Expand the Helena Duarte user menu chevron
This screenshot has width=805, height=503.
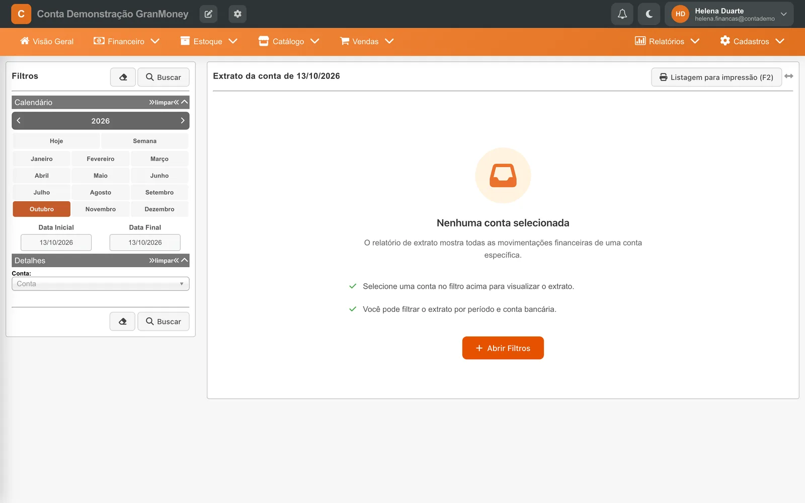tap(783, 14)
